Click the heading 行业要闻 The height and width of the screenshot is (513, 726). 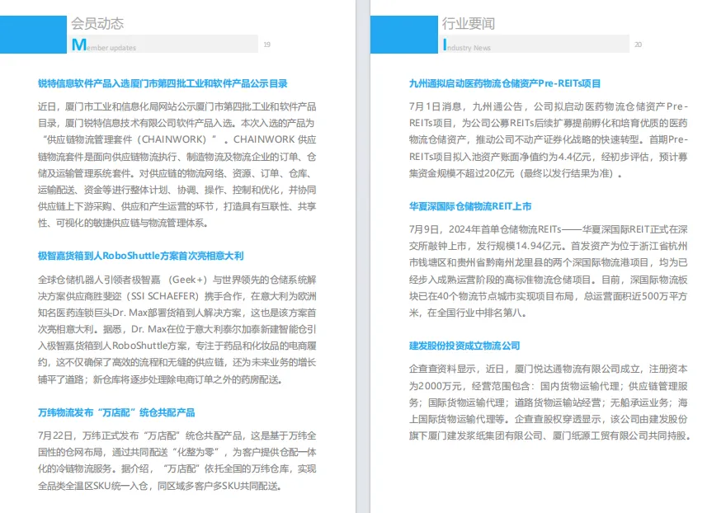tap(468, 24)
